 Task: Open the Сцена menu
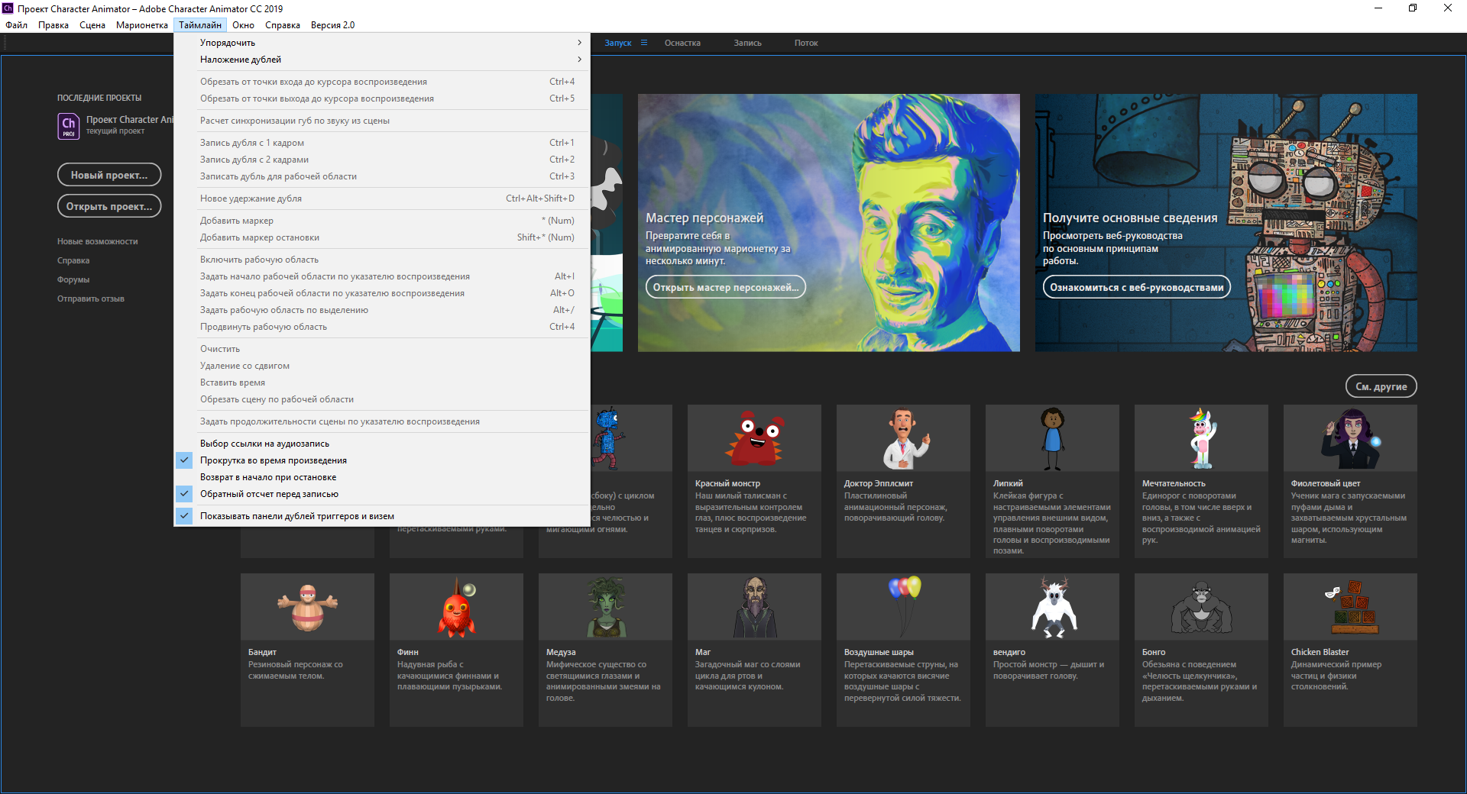(x=92, y=25)
